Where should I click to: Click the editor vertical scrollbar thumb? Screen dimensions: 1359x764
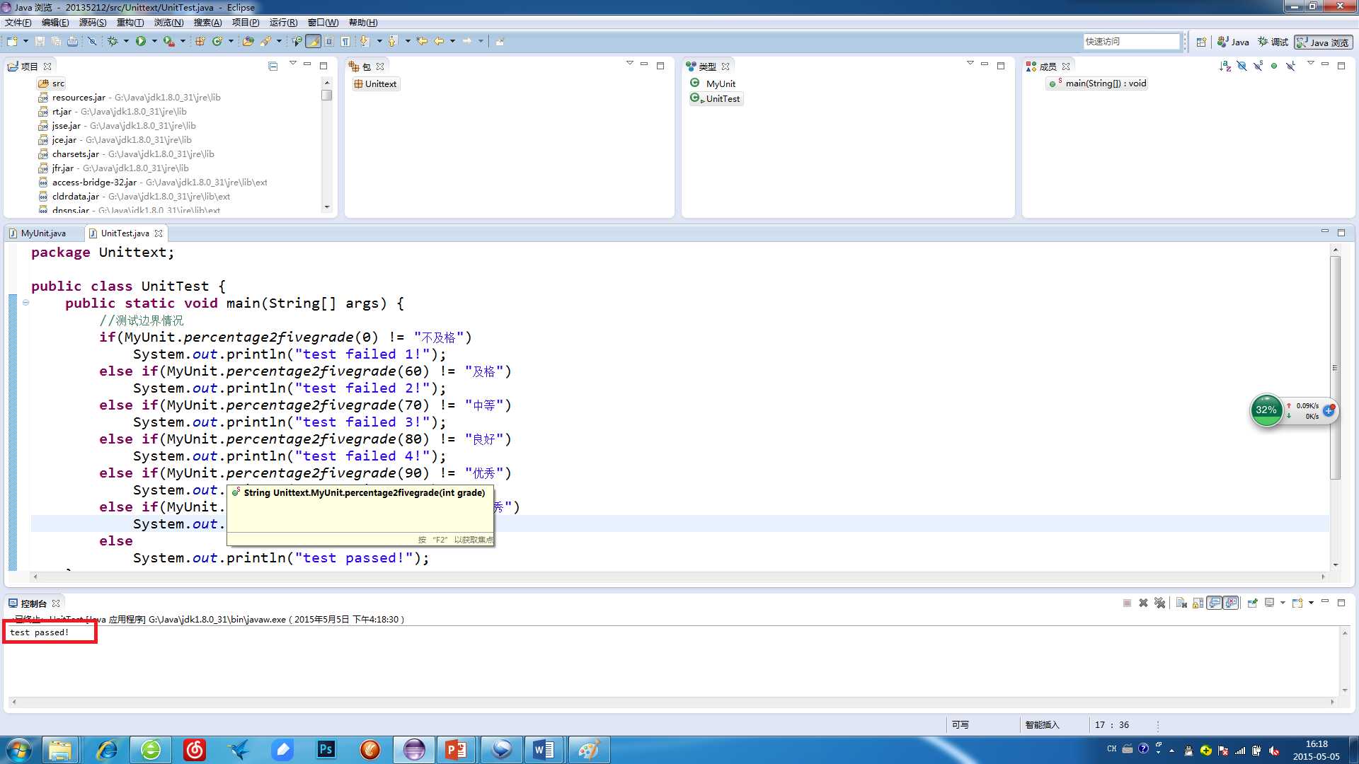1335,368
